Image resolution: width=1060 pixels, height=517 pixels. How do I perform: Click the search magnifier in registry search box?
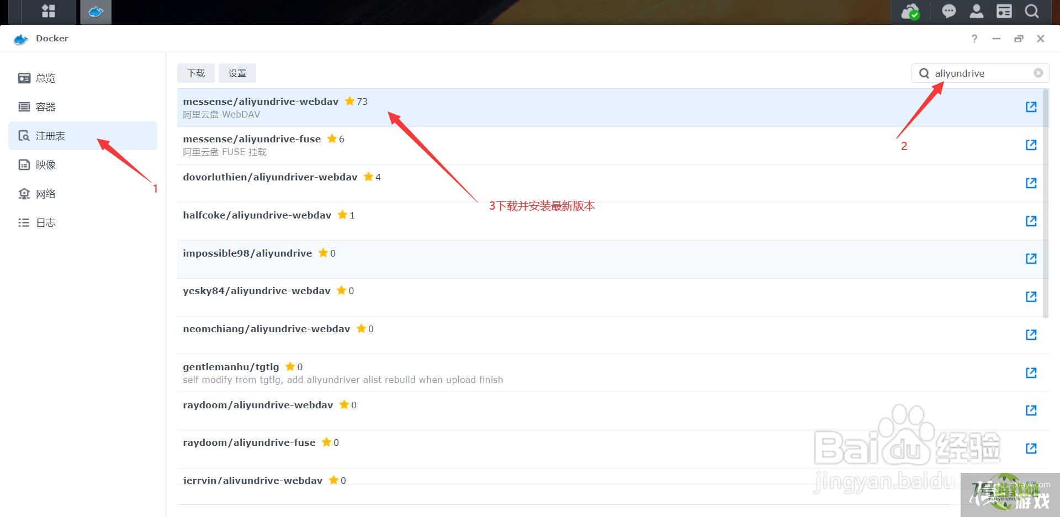[924, 73]
